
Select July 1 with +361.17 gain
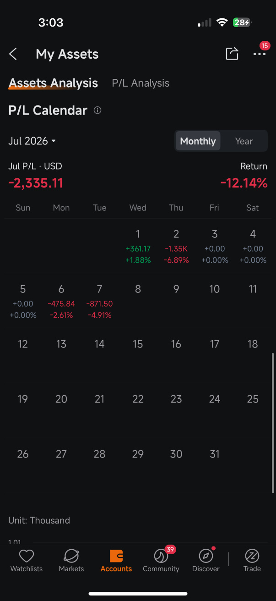tap(138, 247)
